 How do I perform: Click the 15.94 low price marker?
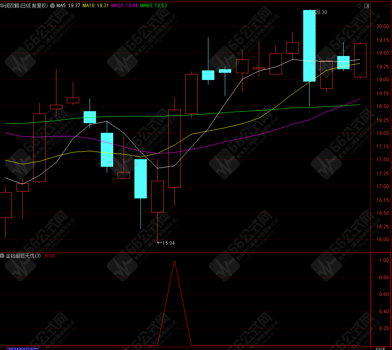(168, 243)
